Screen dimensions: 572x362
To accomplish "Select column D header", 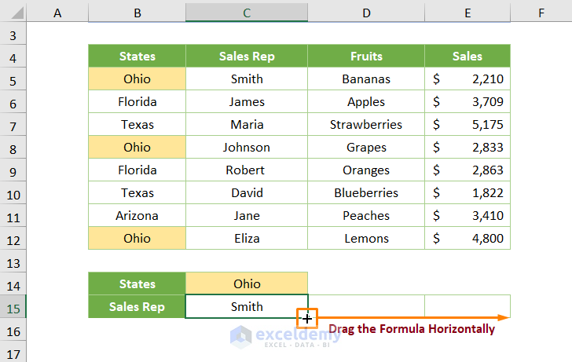I will point(366,12).
